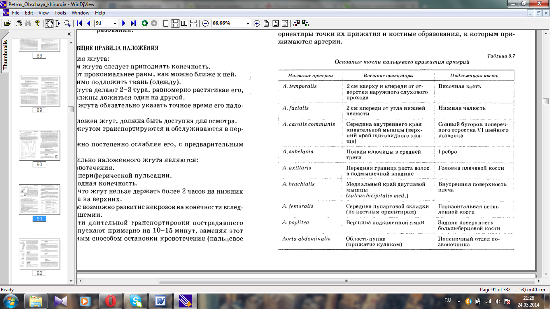550x309 pixels.
Task: Click the '53,6 x 40 cm' status text
Action: tap(531, 290)
